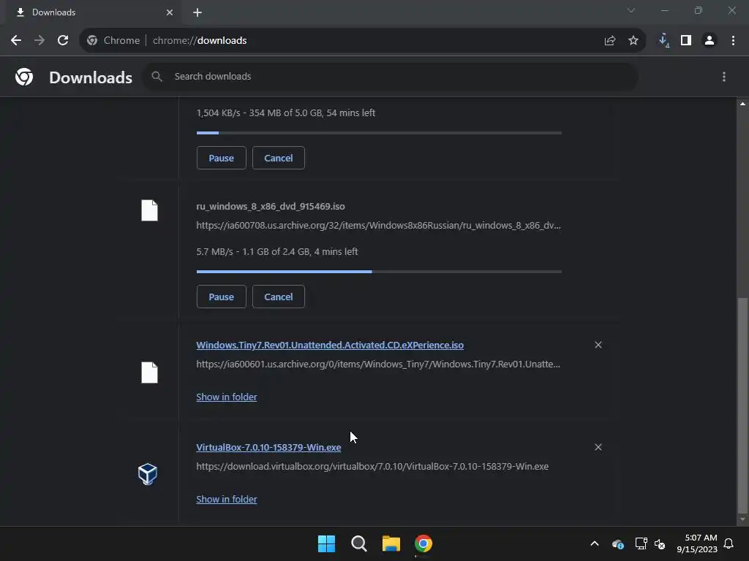749x561 pixels.
Task: Click the 5.7 MB/s download status text
Action: [x=277, y=251]
